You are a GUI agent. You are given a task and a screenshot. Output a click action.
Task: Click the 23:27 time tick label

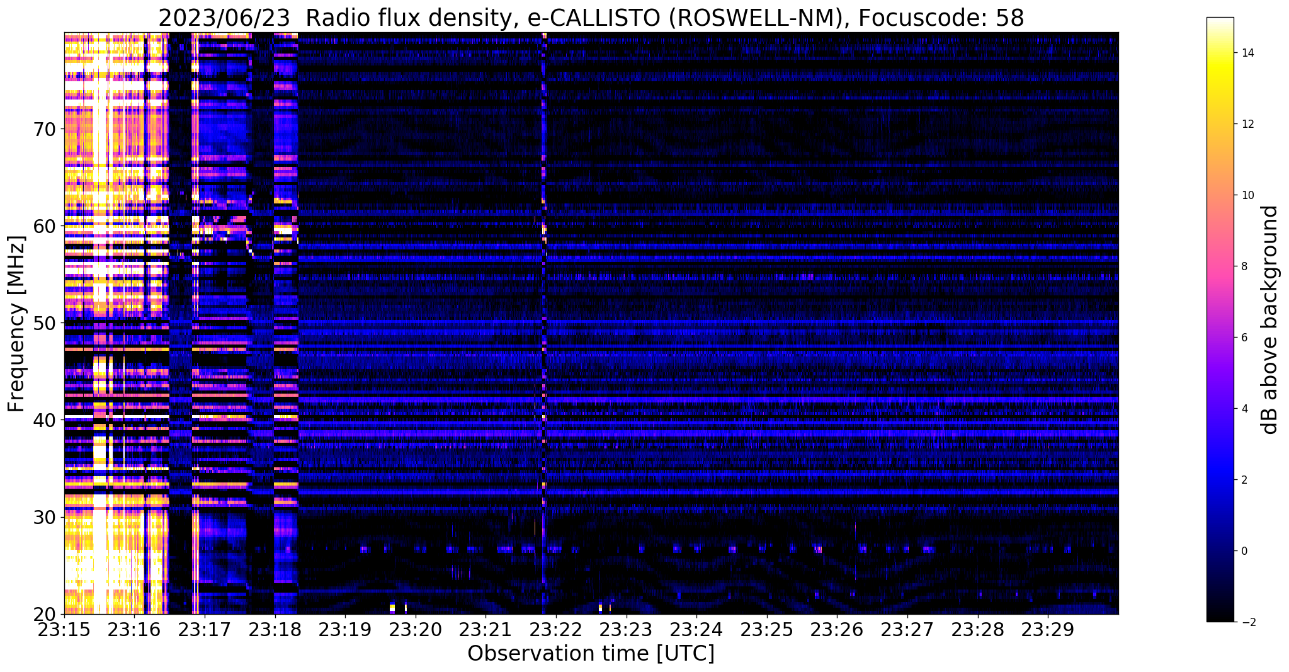907,629
